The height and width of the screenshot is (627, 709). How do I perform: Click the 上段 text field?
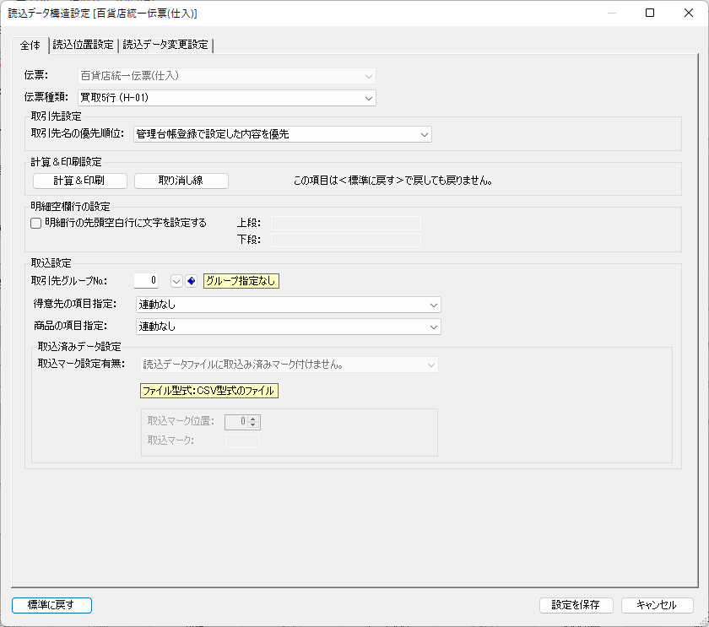pyautogui.click(x=346, y=224)
